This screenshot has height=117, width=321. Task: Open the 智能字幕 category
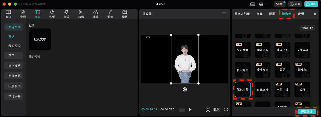[14, 76]
